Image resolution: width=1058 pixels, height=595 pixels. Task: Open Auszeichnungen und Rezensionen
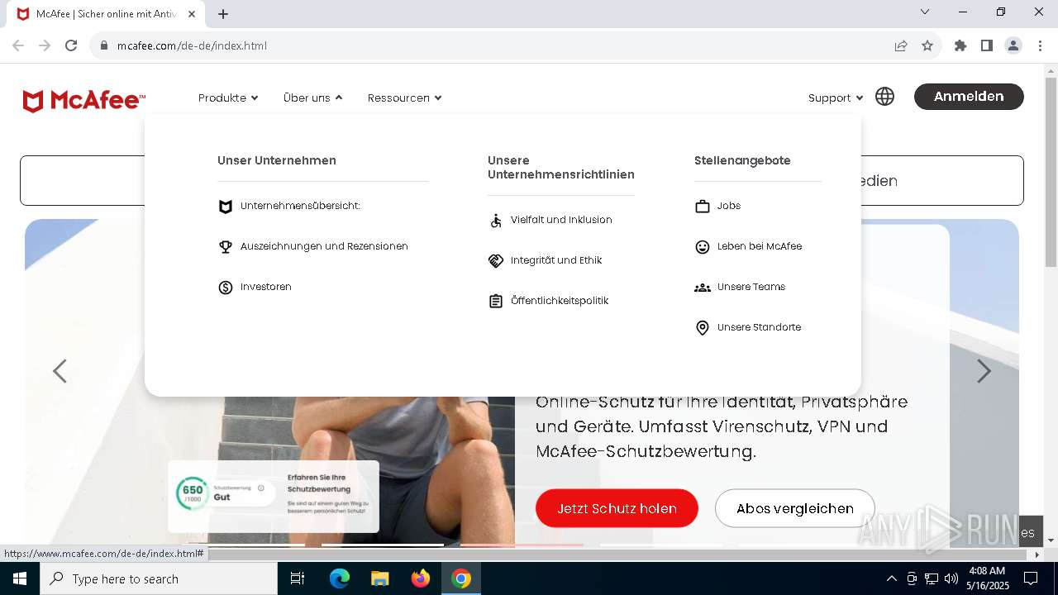pyautogui.click(x=324, y=246)
